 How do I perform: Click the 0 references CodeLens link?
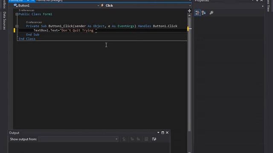(34, 22)
